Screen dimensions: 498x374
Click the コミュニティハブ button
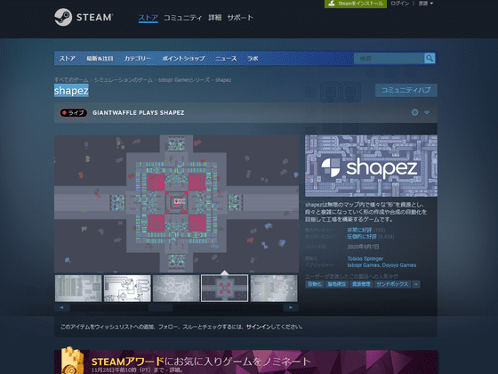pyautogui.click(x=406, y=90)
